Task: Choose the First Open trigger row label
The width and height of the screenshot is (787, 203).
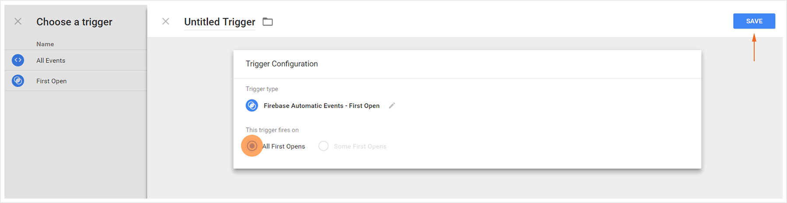Action: pos(52,81)
